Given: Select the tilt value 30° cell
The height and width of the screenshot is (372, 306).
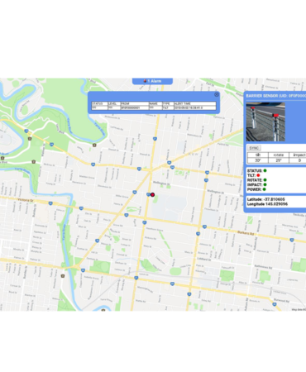Looking at the screenshot, I should 258,160.
